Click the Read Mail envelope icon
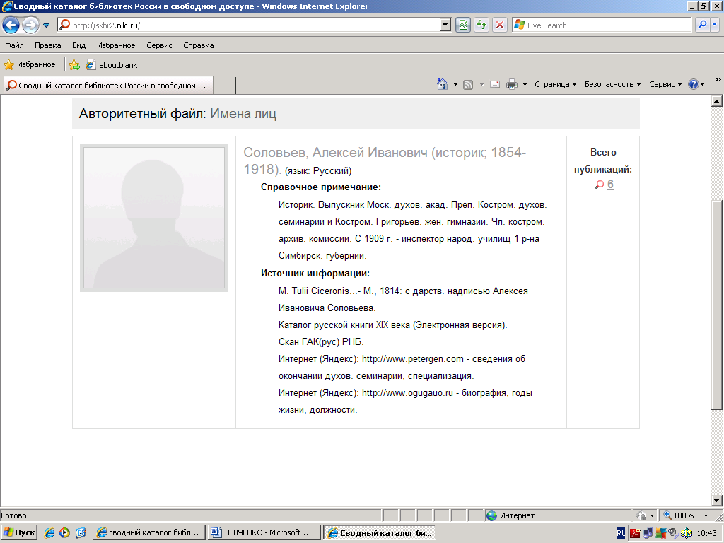Viewport: 724px width, 543px height. (495, 85)
